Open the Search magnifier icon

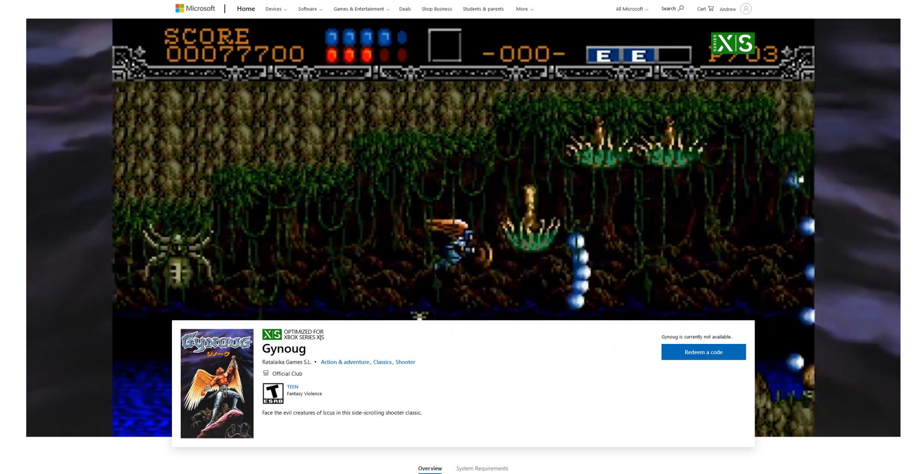tap(681, 8)
